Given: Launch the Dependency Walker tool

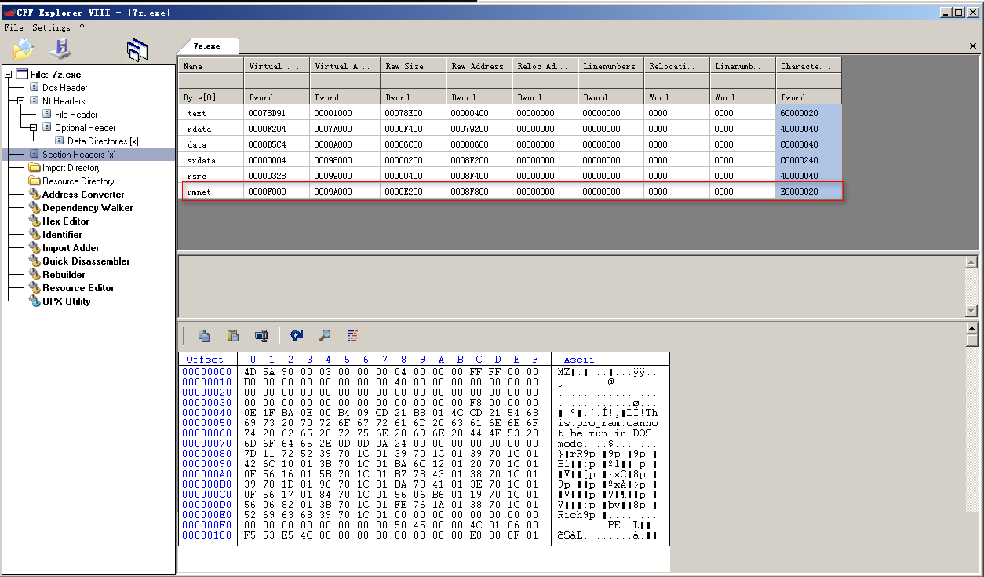Looking at the screenshot, I should 88,208.
